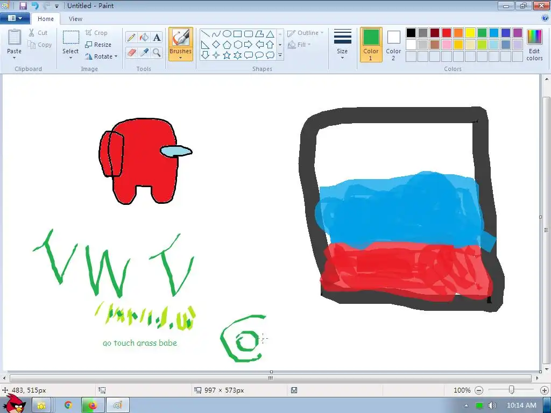Open Paint Help question mark icon
The image size is (551, 413).
[x=545, y=18]
